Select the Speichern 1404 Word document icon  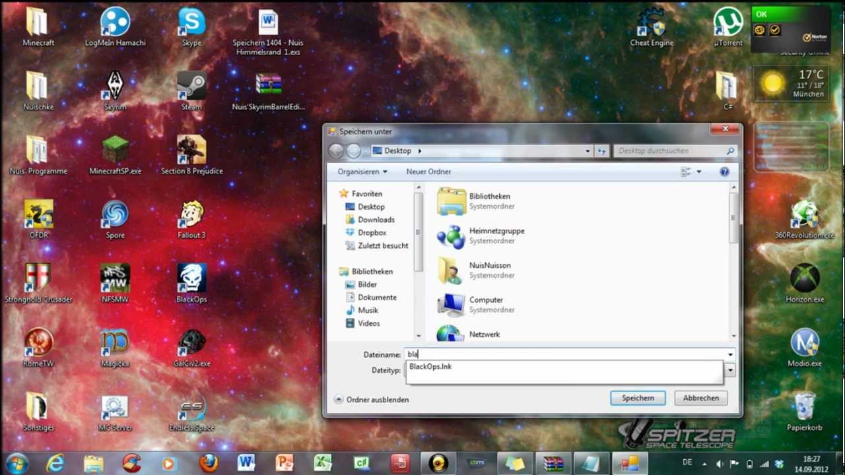268,32
